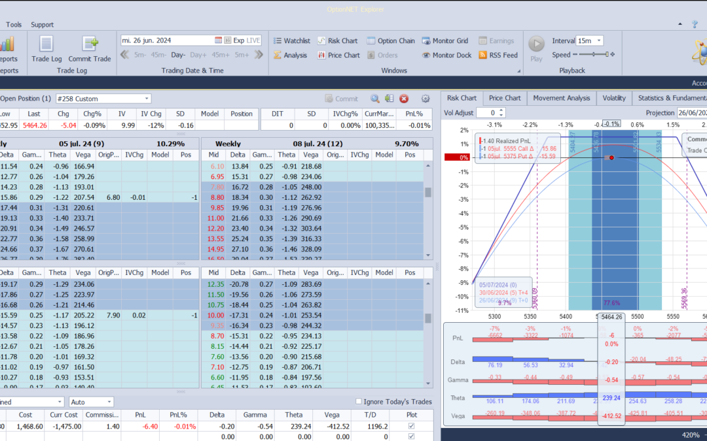Open the RSS Feed window
The height and width of the screenshot is (441, 707).
[498, 56]
